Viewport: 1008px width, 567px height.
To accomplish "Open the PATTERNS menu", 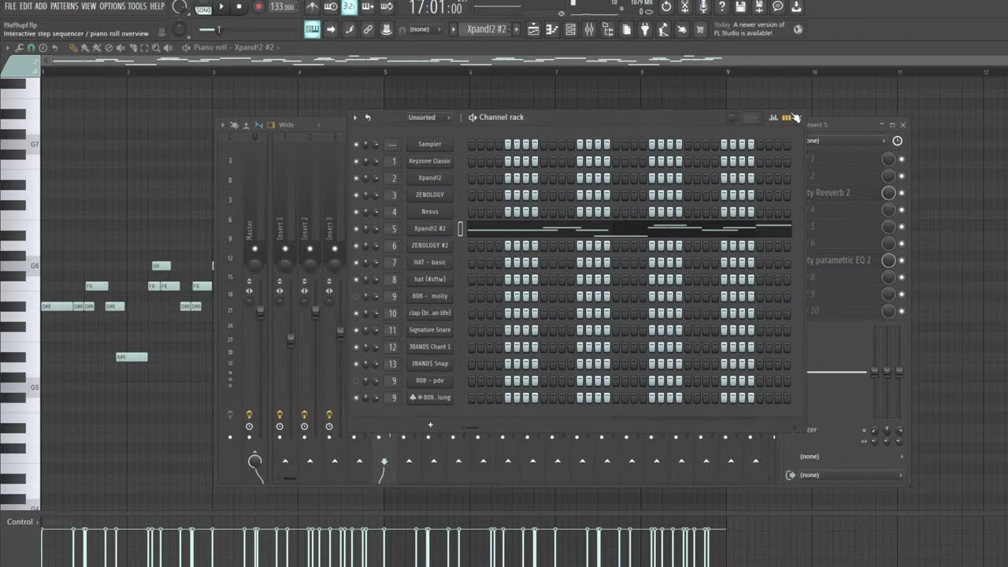I will pos(64,6).
